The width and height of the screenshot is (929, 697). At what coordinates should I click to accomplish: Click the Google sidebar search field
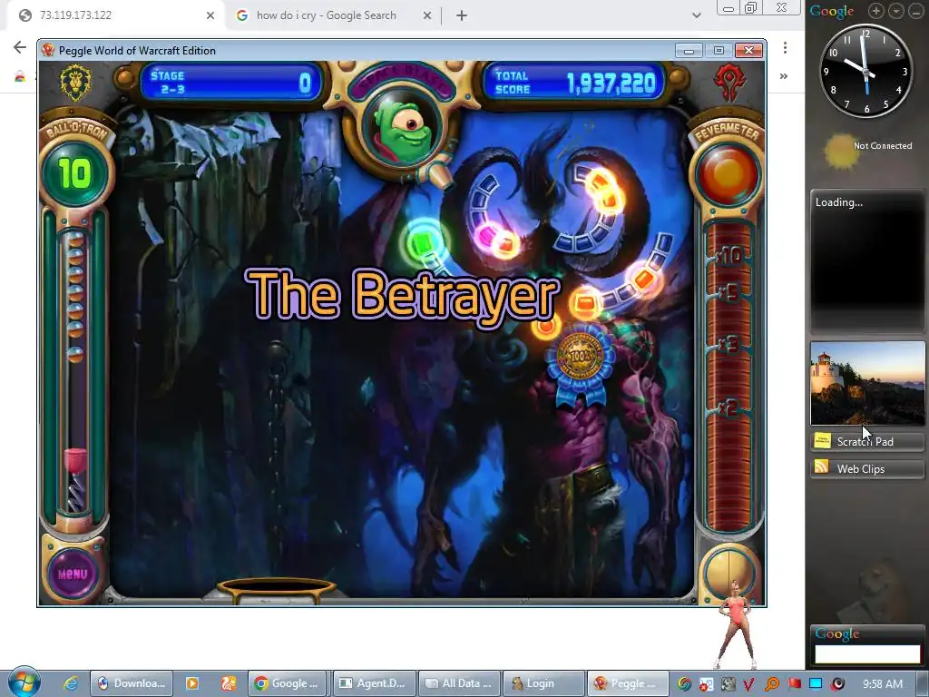pyautogui.click(x=867, y=653)
